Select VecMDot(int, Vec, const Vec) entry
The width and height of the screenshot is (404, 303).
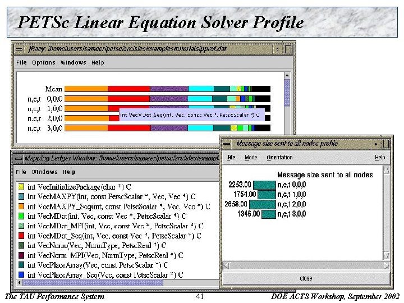107,216
